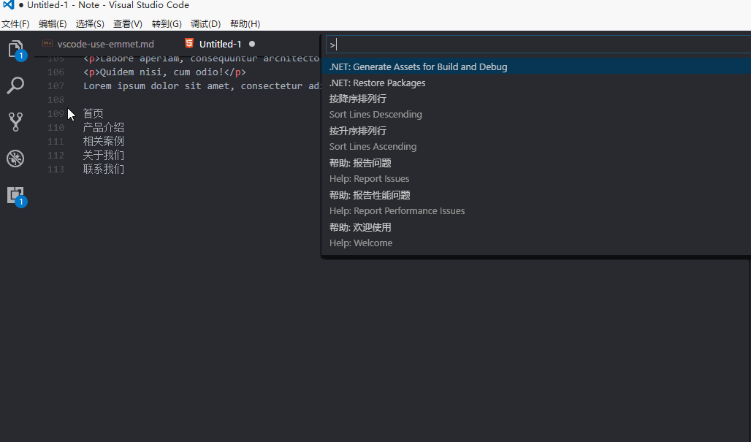Open the 查看(V) menu
Image resolution: width=751 pixels, height=442 pixels.
point(128,24)
